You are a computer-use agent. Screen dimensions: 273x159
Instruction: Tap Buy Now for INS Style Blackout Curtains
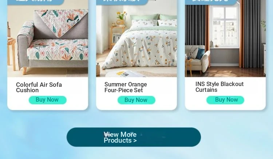click(225, 100)
